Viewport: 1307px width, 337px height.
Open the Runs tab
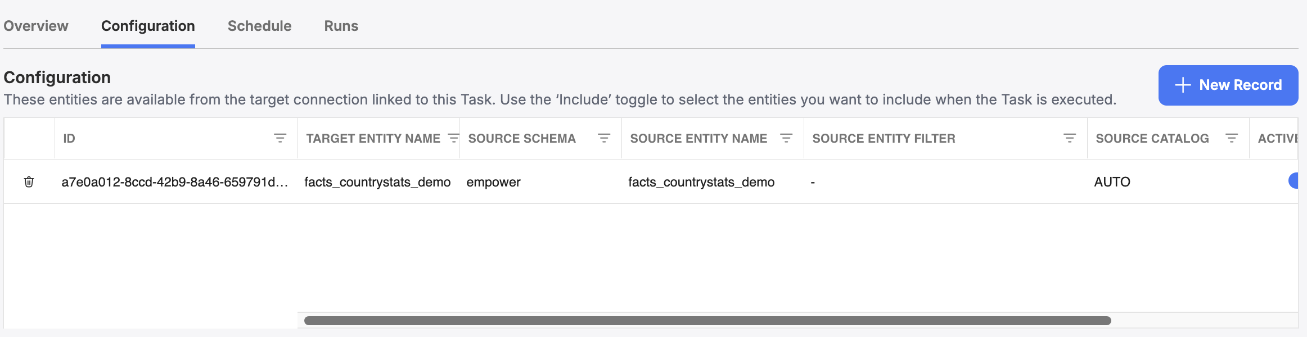341,26
